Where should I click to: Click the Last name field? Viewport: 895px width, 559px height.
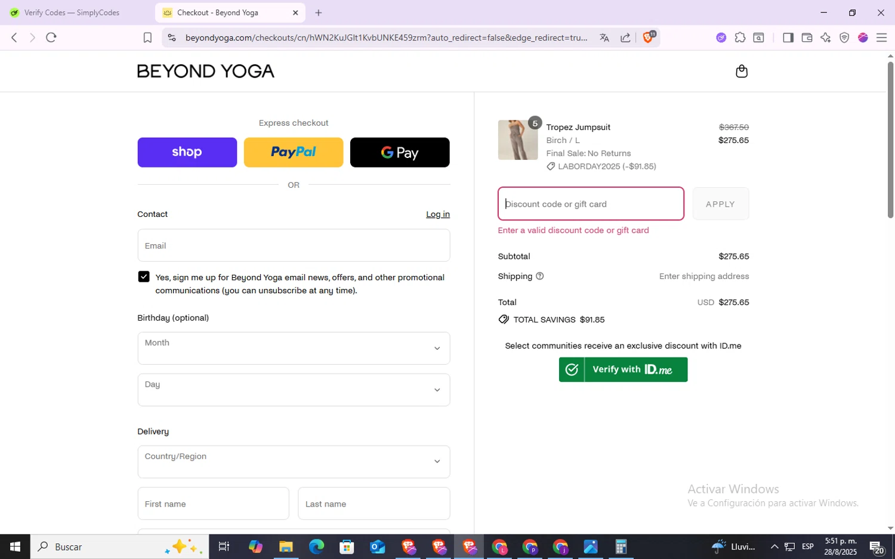(x=374, y=504)
